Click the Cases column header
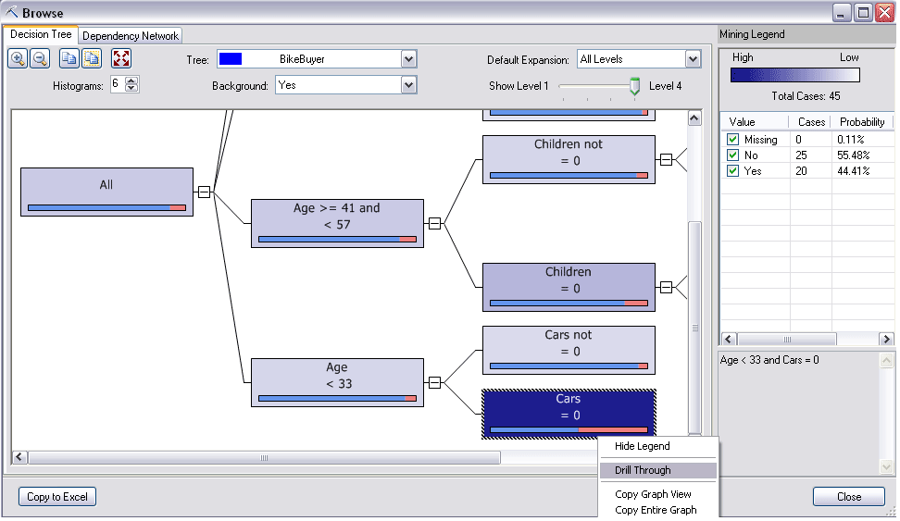This screenshot has width=900, height=521. coord(810,121)
